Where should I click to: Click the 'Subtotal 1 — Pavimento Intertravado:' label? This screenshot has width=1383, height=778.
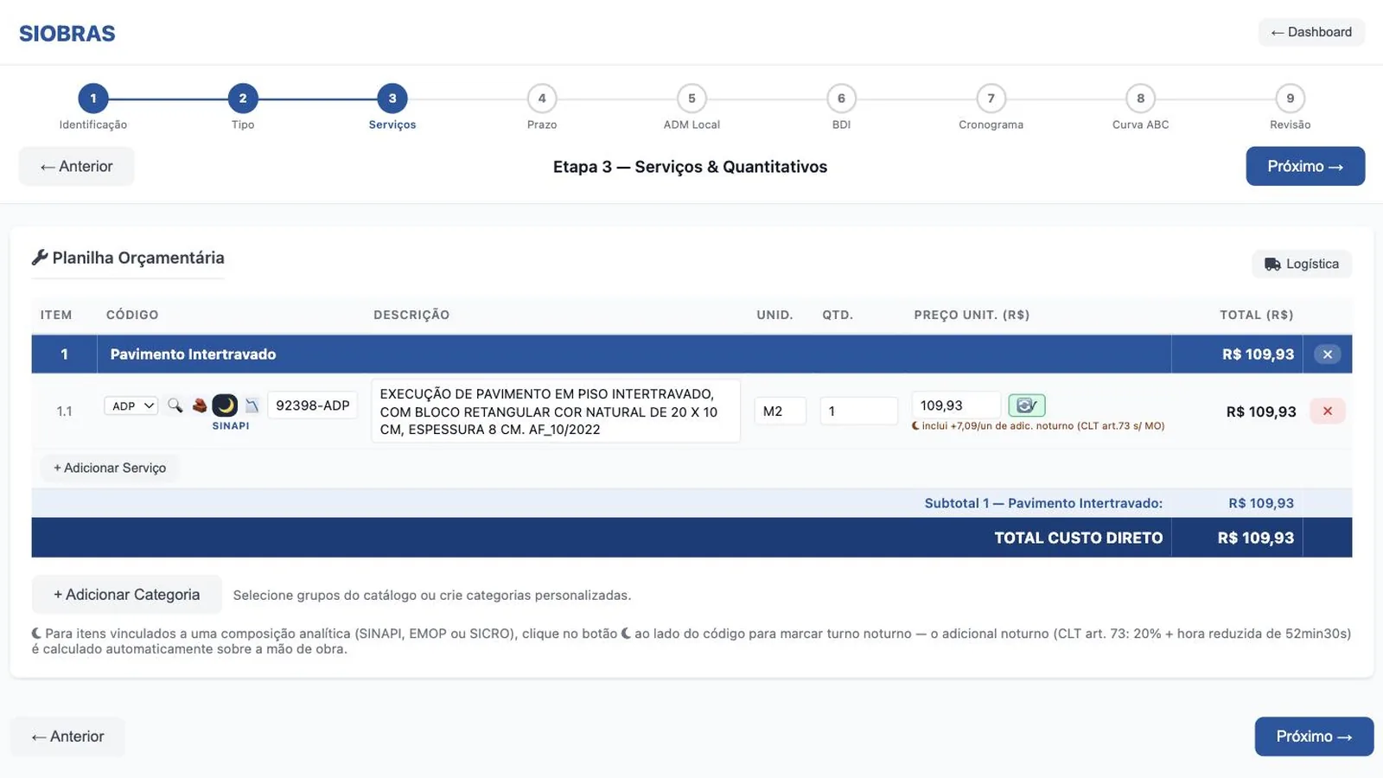1043,503
